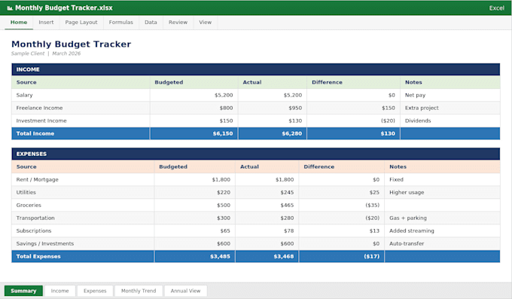Click the Total Expenses row label

pyautogui.click(x=38, y=256)
